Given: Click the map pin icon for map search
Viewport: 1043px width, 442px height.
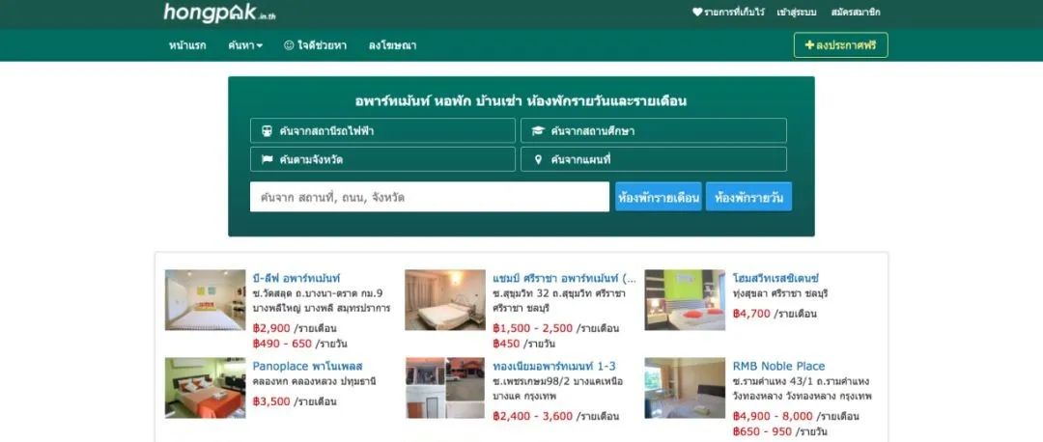Looking at the screenshot, I should (538, 159).
